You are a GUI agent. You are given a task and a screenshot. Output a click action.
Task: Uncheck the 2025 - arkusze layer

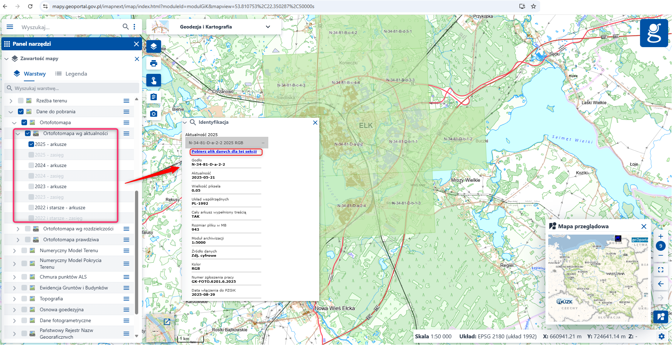[31, 144]
